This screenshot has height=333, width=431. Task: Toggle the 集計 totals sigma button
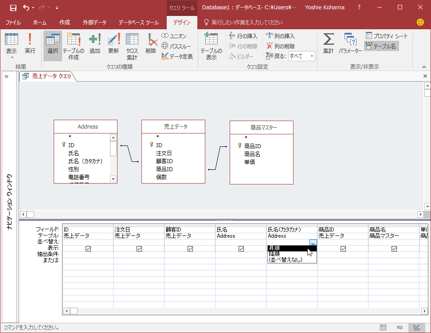click(x=329, y=43)
